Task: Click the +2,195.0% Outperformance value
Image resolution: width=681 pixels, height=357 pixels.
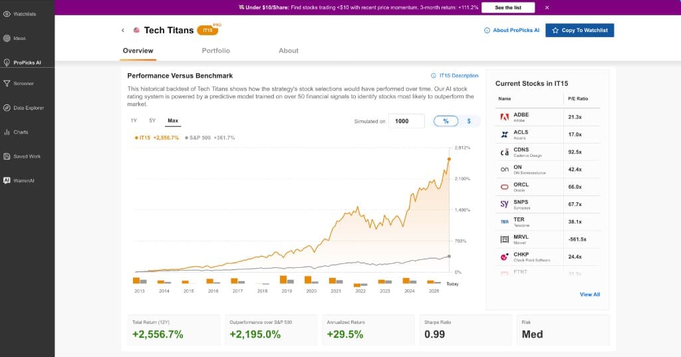Action: 255,334
